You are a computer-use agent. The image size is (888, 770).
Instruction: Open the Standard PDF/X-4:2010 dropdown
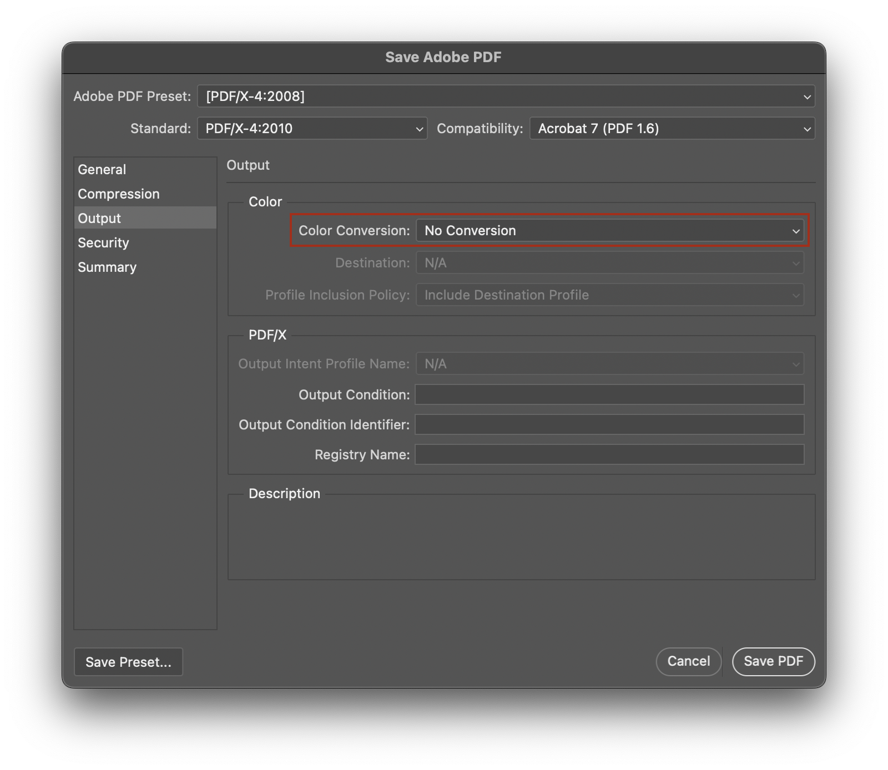(312, 129)
